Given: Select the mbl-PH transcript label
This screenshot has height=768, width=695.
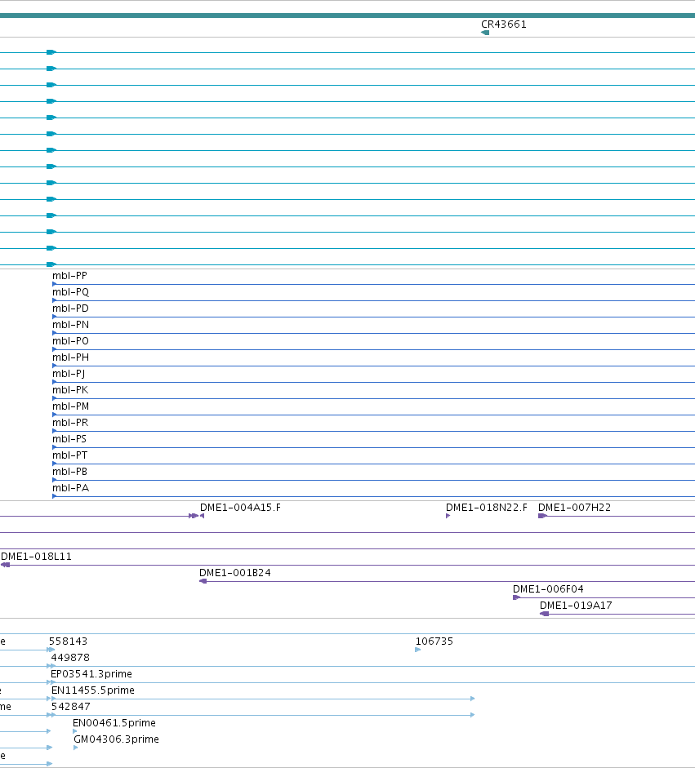Looking at the screenshot, I should 70,357.
